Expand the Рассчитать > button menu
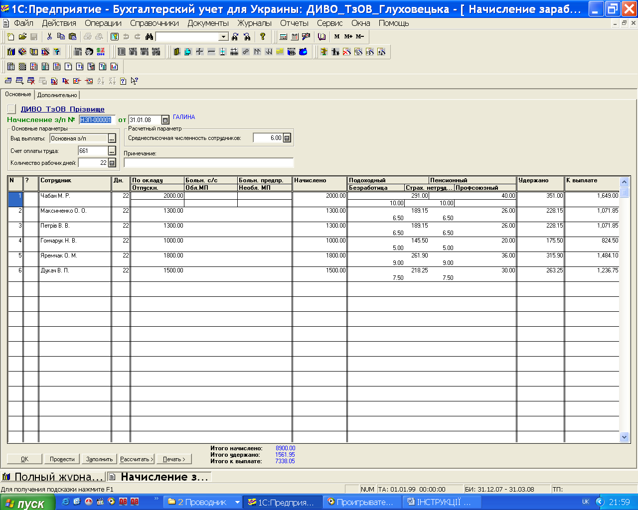This screenshot has width=638, height=510. (x=137, y=459)
